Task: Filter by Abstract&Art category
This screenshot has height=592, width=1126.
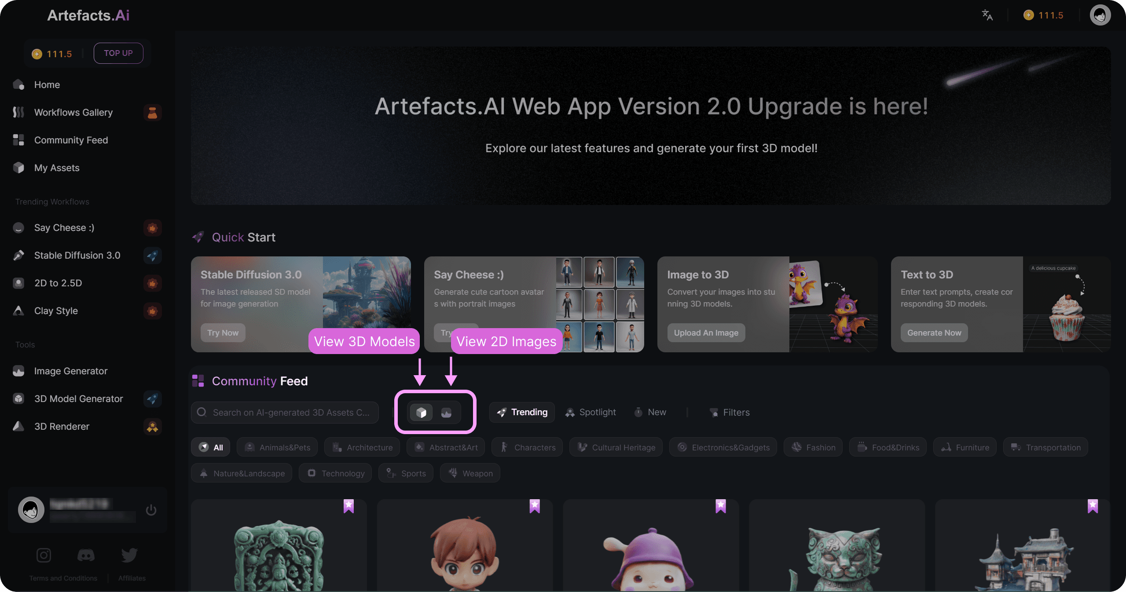Action: (x=446, y=447)
